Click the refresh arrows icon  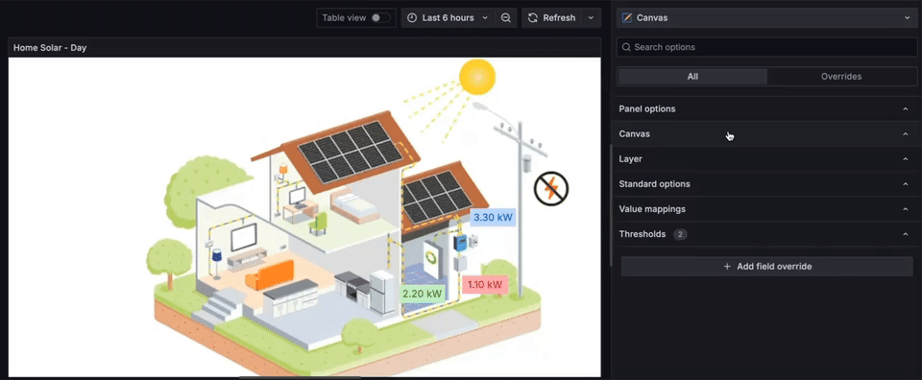(533, 18)
